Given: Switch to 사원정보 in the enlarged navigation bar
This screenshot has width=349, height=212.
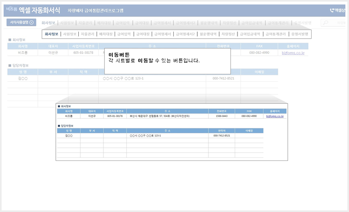Looking at the screenshot, I should tap(70, 34).
